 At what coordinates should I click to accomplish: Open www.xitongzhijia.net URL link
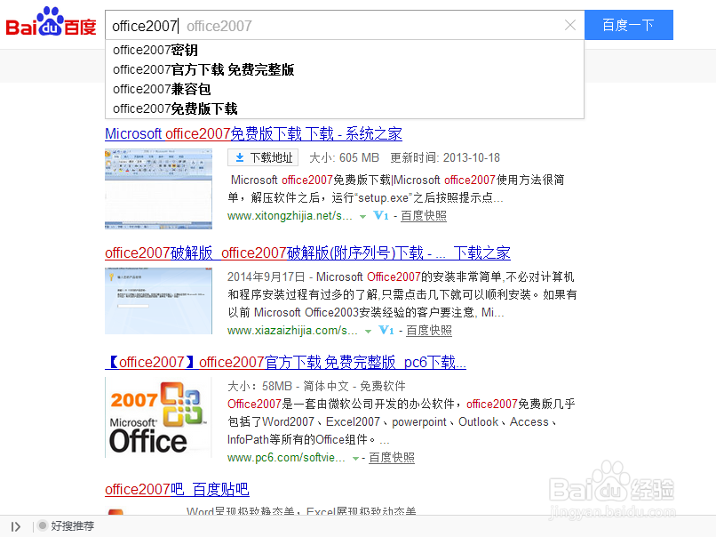[x=290, y=216]
